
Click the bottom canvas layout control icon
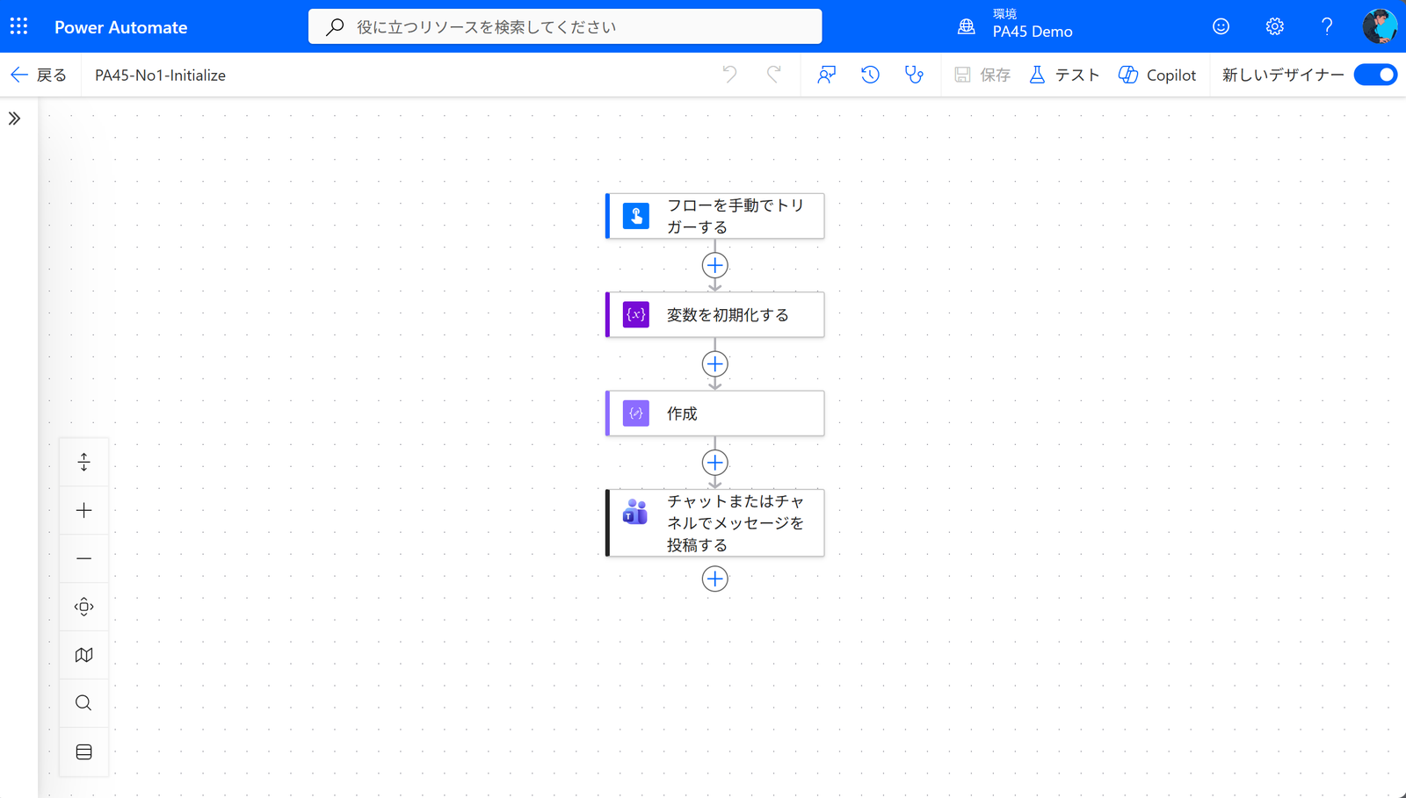[x=83, y=751]
